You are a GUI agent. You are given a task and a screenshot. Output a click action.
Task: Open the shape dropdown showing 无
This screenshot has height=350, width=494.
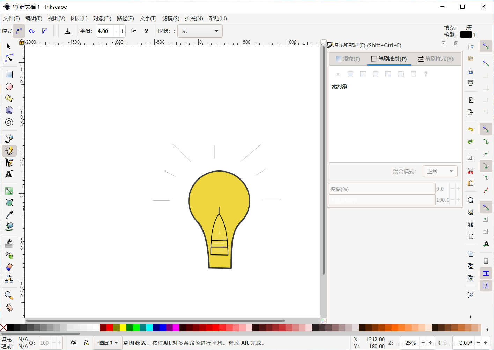point(200,31)
